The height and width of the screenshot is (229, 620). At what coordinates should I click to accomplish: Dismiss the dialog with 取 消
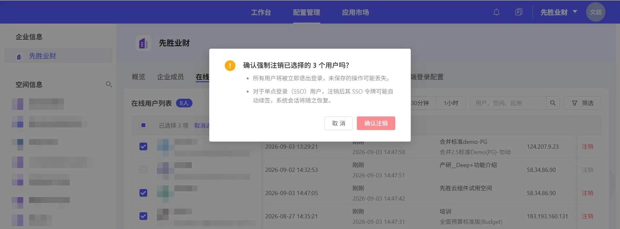pyautogui.click(x=339, y=123)
